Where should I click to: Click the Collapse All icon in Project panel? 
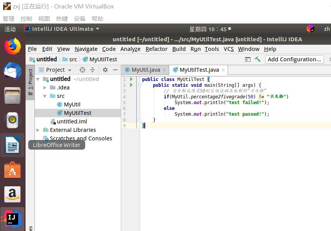tap(93, 70)
